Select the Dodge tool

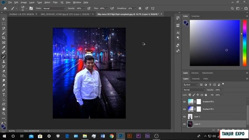coord(4,85)
